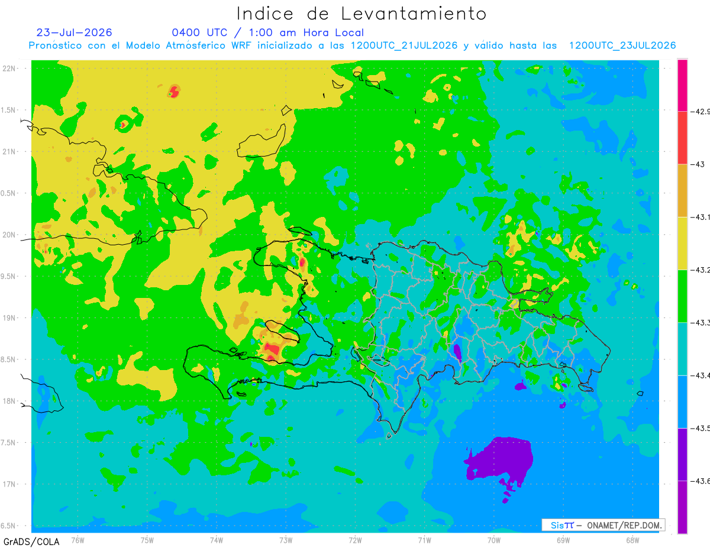The image size is (710, 548).
Task: Click the '20N' latitude label
Action: pos(10,235)
